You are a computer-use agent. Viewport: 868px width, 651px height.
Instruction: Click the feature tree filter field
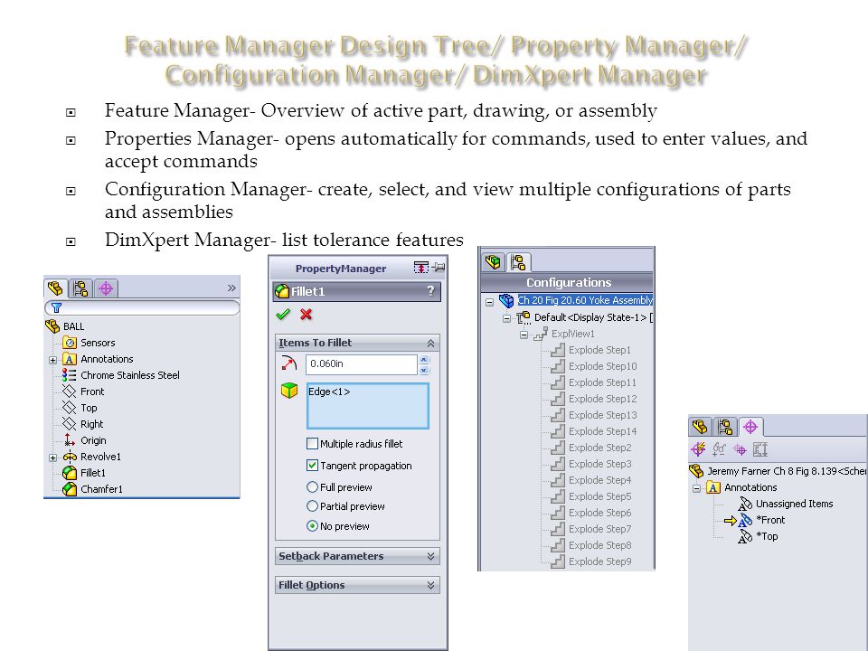(142, 307)
